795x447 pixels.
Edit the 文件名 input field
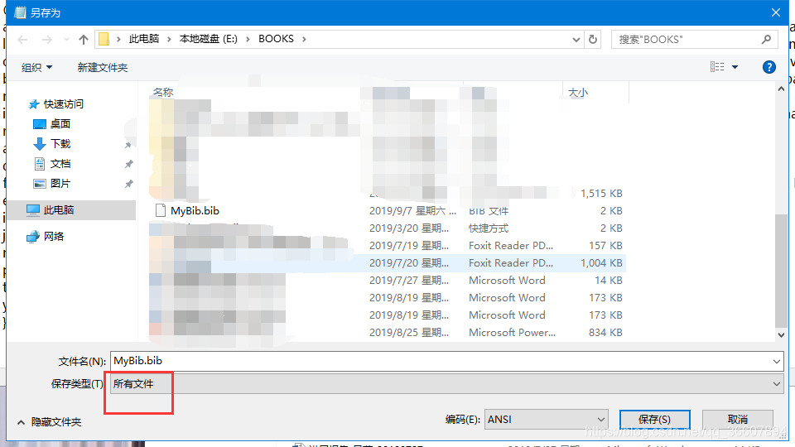tap(440, 361)
